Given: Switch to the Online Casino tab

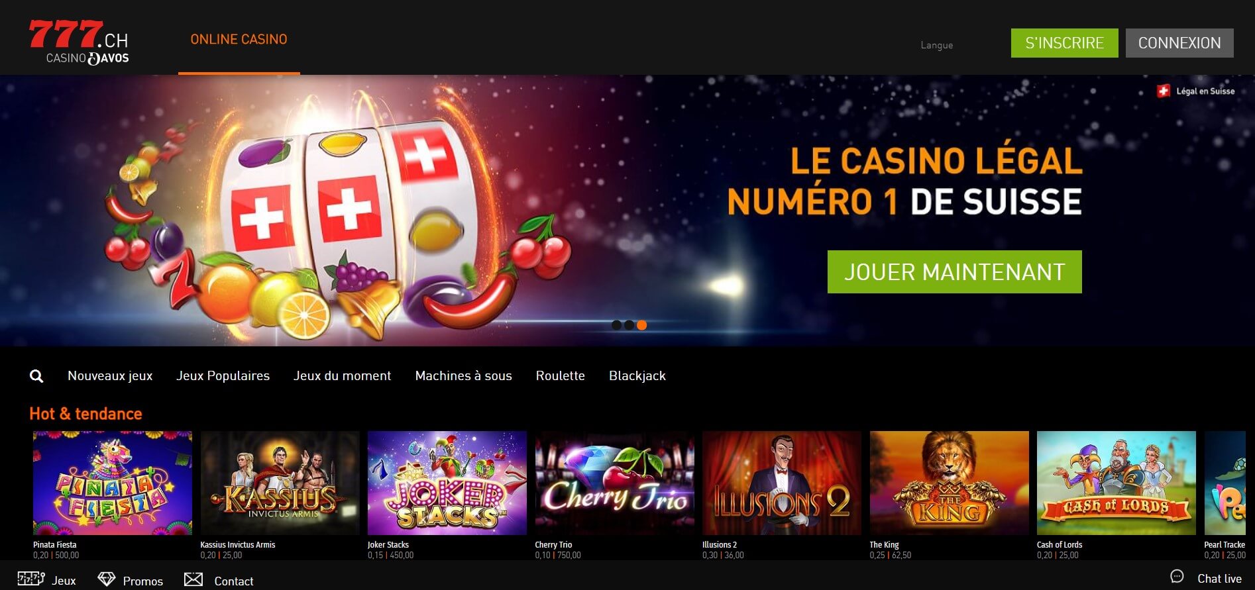Looking at the screenshot, I should coord(239,39).
